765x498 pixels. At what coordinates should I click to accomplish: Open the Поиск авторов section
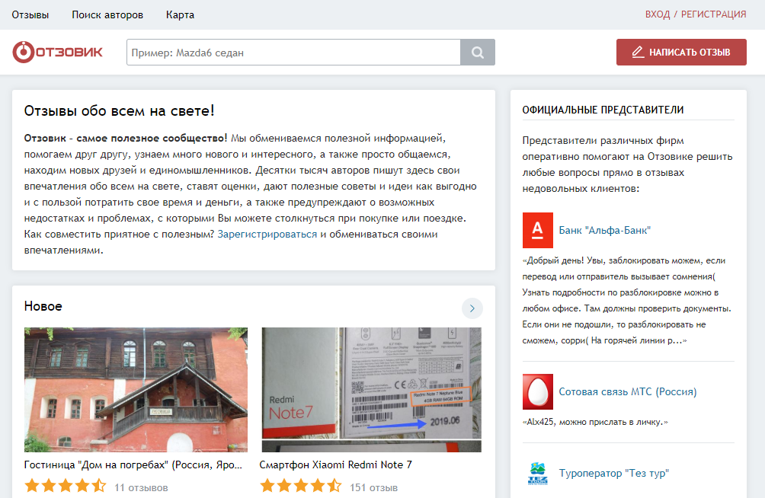pos(107,14)
